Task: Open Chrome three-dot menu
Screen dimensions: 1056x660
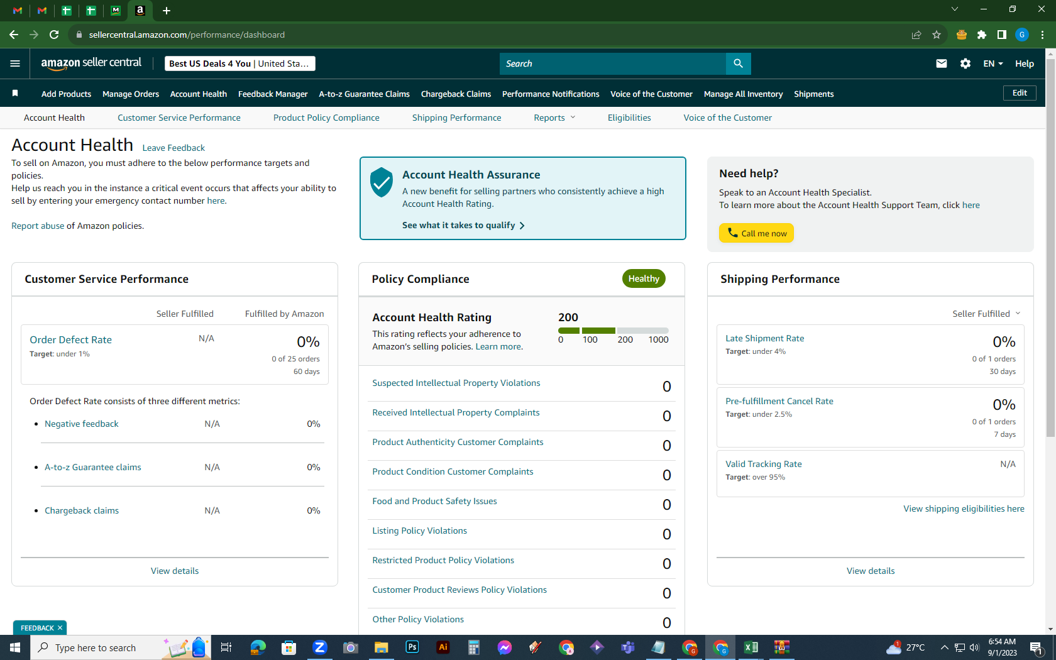Action: point(1042,35)
